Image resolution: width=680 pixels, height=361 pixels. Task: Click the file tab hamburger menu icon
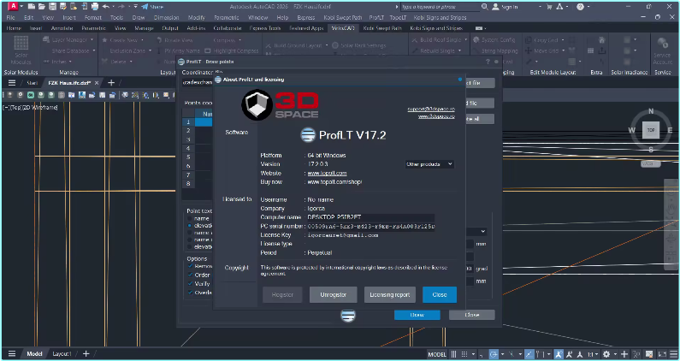pyautogui.click(x=12, y=83)
